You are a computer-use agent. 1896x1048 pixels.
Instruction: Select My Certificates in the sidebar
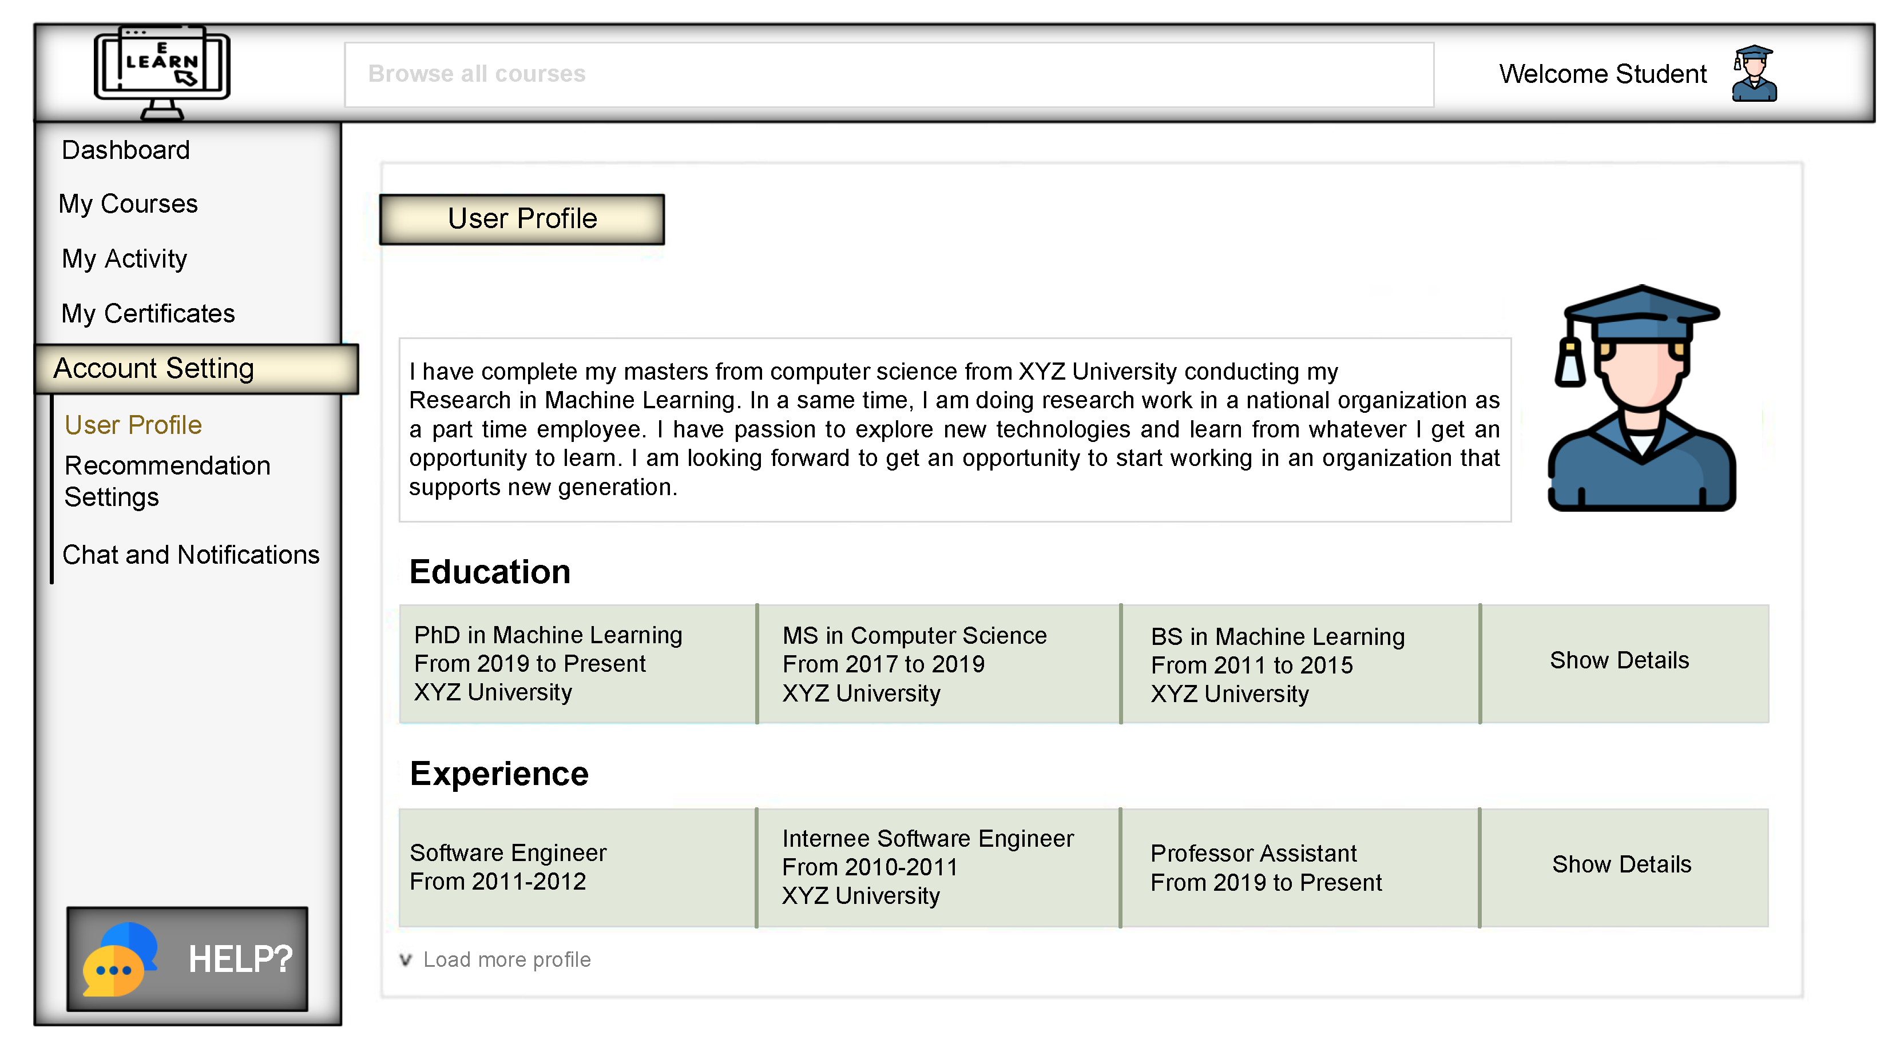click(148, 313)
